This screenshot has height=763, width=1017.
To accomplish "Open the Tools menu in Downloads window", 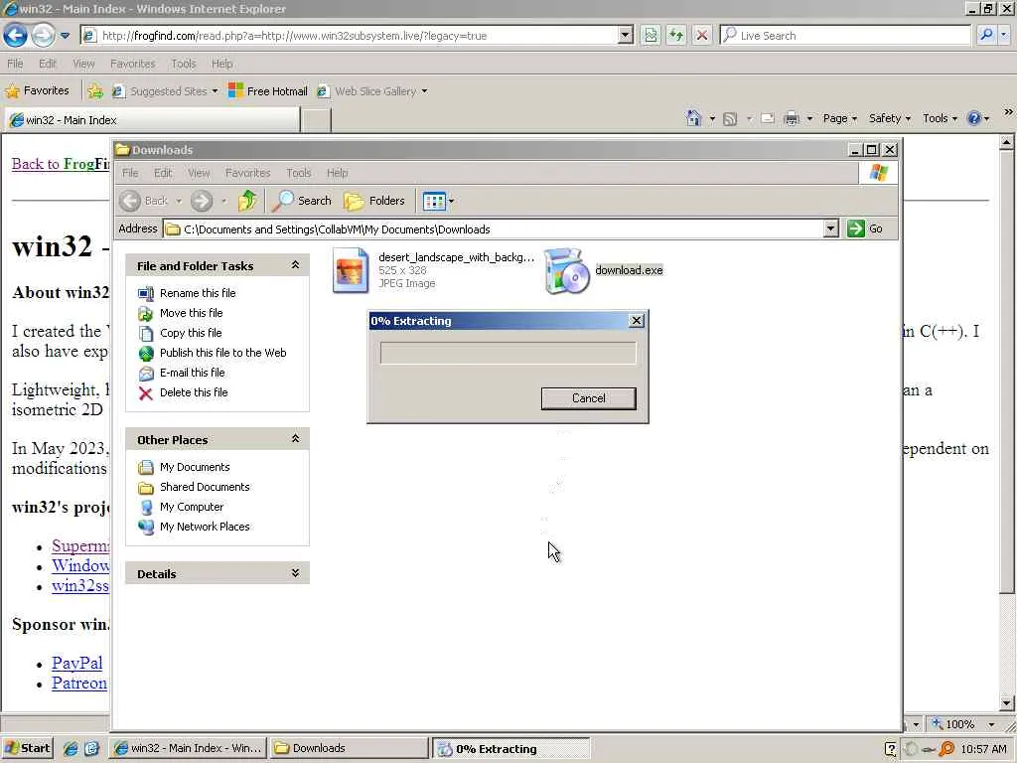I will pyautogui.click(x=298, y=173).
